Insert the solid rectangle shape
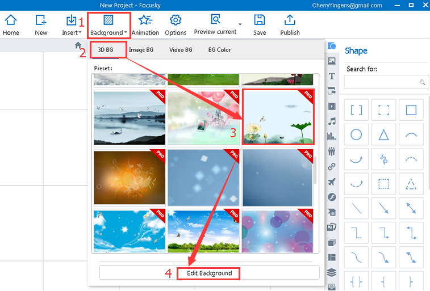This screenshot has height=291, width=430. [x=411, y=110]
